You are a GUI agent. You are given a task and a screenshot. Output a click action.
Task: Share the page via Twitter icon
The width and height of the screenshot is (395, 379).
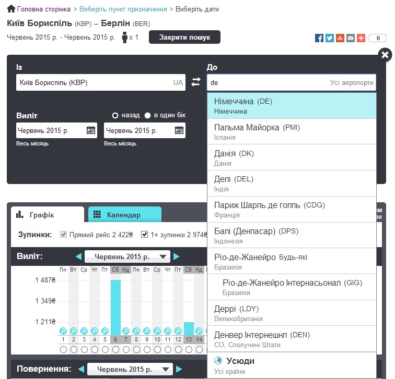330,38
